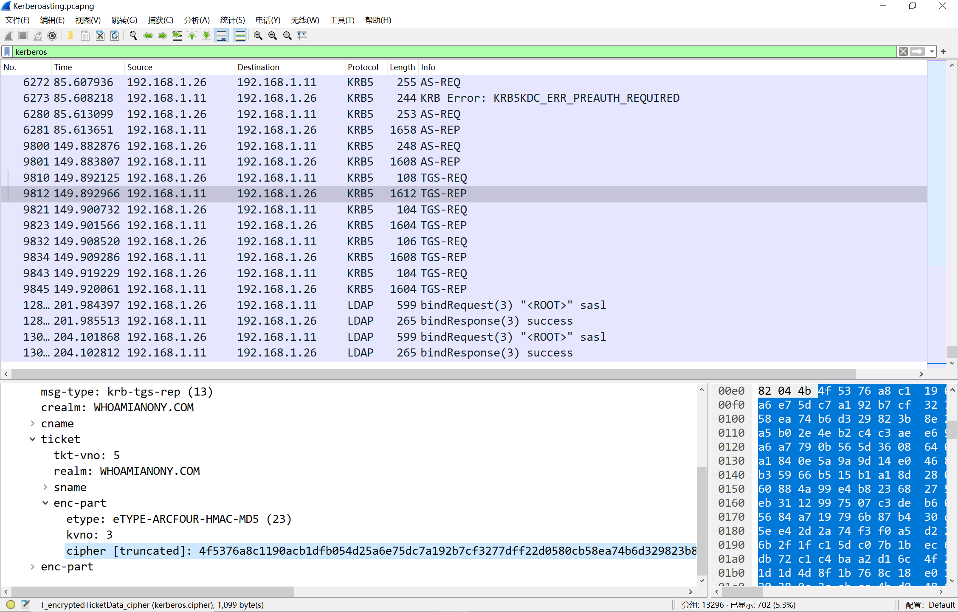Click the packet list horizontal scrollbar

[433, 374]
